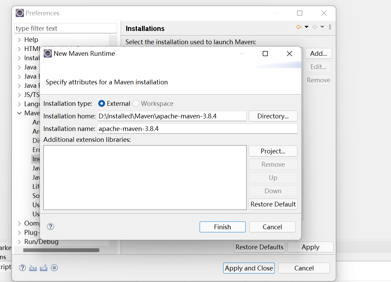Click the export preferences icon at bottom left

pyautogui.click(x=43, y=268)
